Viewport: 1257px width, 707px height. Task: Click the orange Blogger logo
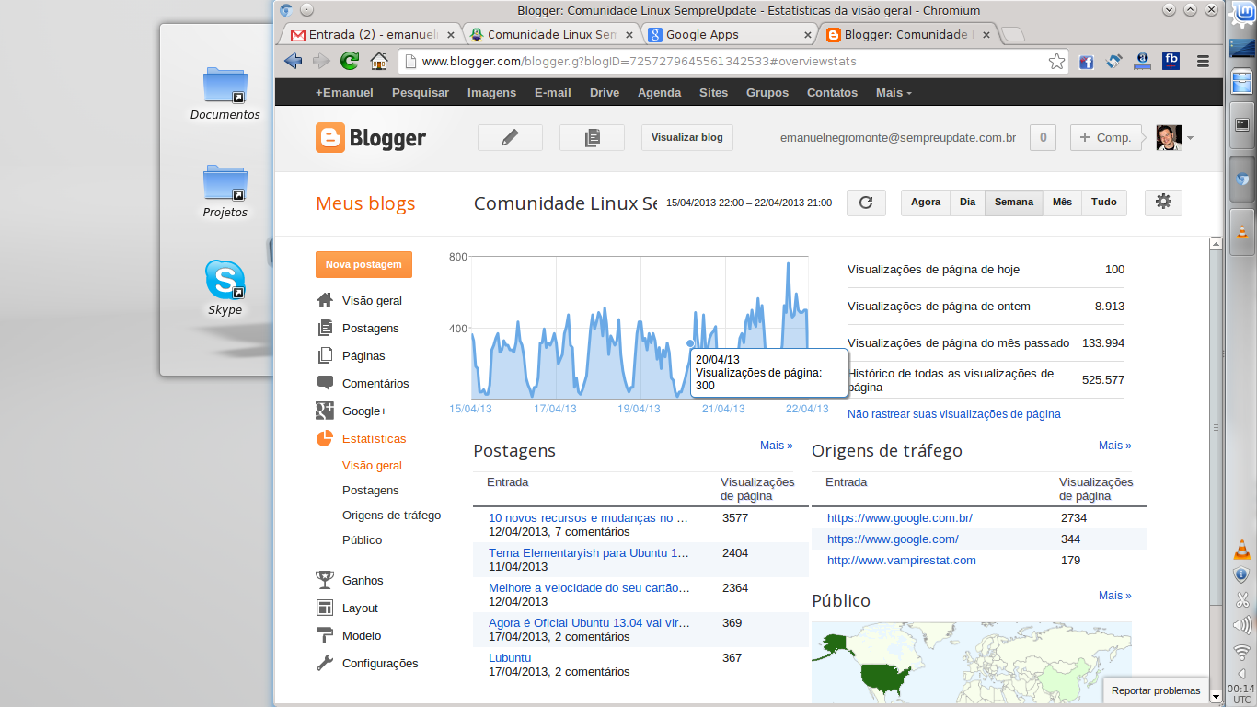click(371, 138)
